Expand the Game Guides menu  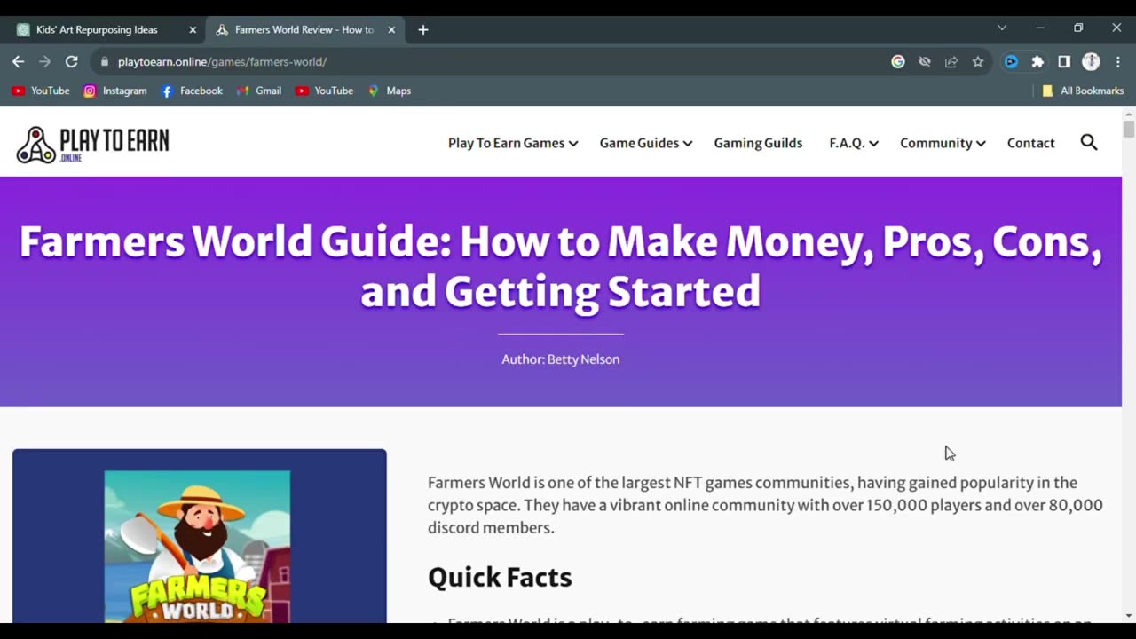[646, 143]
